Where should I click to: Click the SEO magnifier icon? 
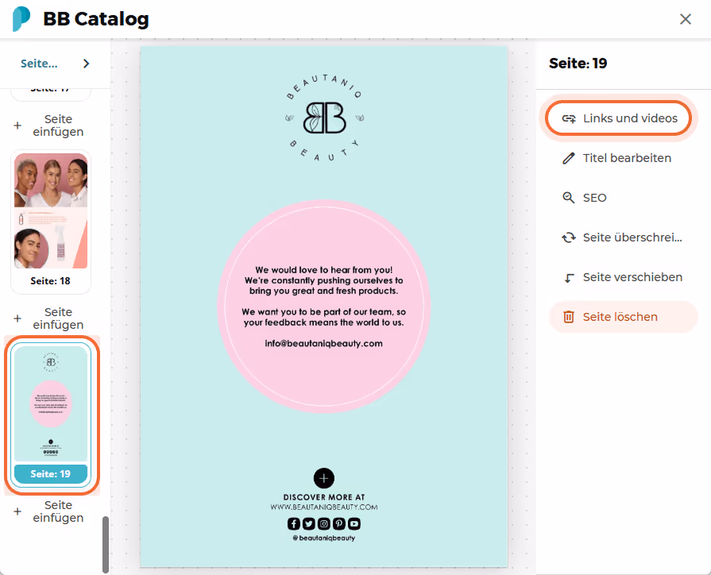point(568,198)
